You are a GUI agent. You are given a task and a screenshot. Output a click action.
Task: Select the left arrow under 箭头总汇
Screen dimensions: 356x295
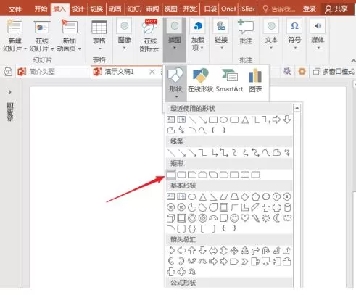[x=181, y=250]
